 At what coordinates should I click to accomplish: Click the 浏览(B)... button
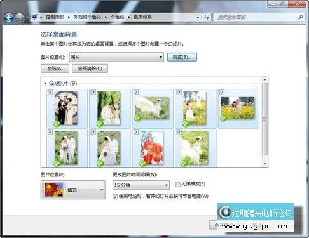click(182, 57)
